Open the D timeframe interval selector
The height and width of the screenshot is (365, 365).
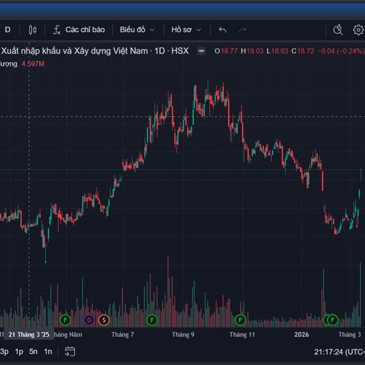click(8, 29)
